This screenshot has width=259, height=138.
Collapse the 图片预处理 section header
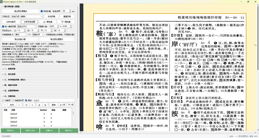[12, 6]
